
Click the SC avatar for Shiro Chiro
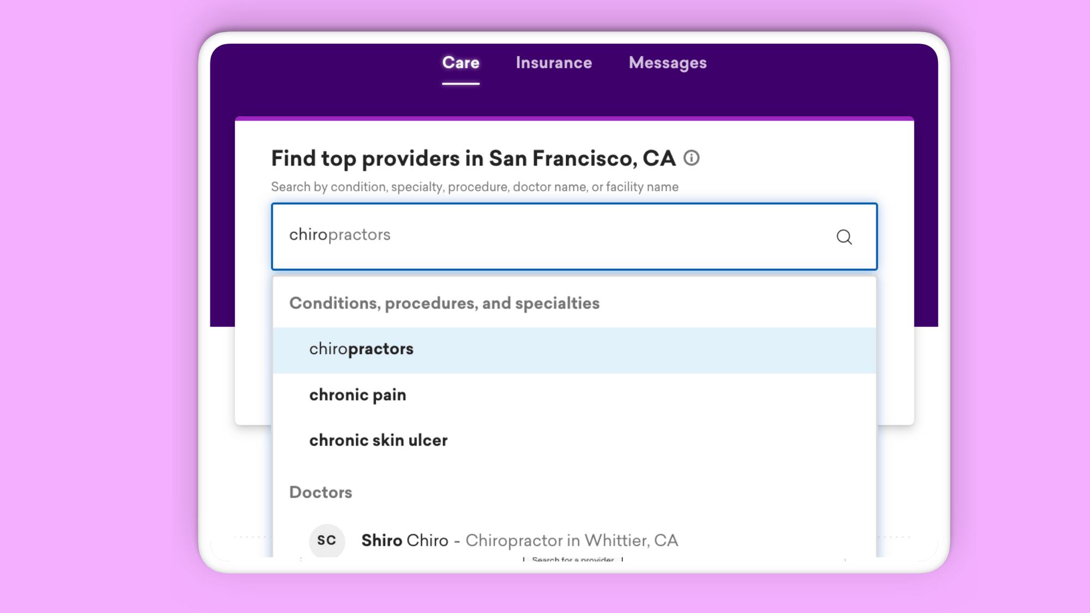pyautogui.click(x=326, y=540)
